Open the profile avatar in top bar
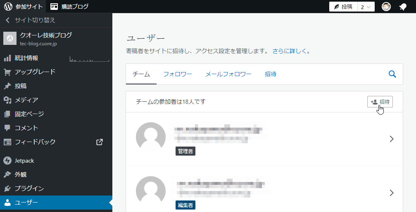 386,7
